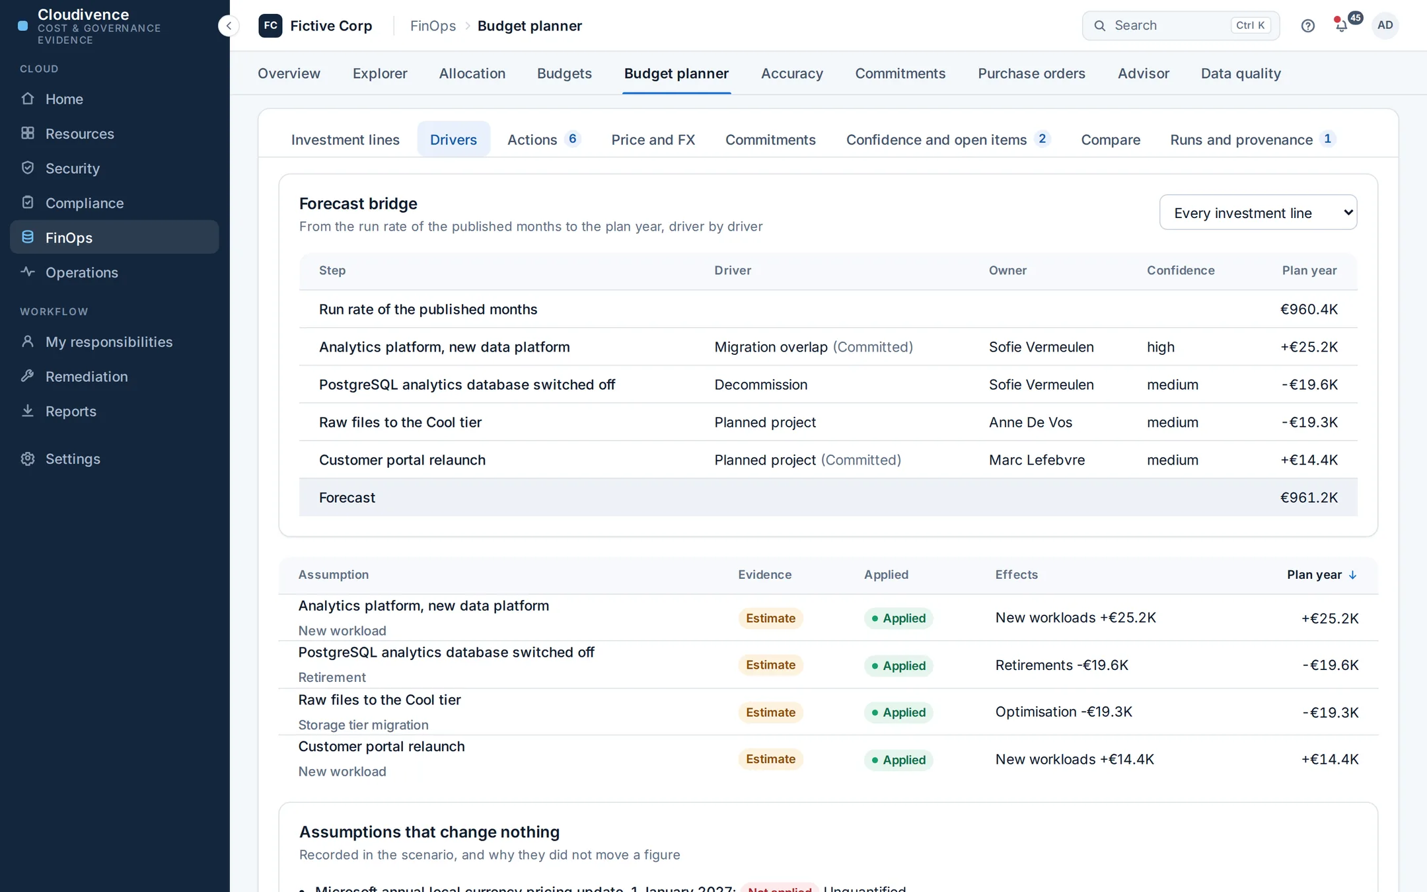Image resolution: width=1427 pixels, height=892 pixels.
Task: Go to Purchase orders tab
Action: tap(1031, 73)
